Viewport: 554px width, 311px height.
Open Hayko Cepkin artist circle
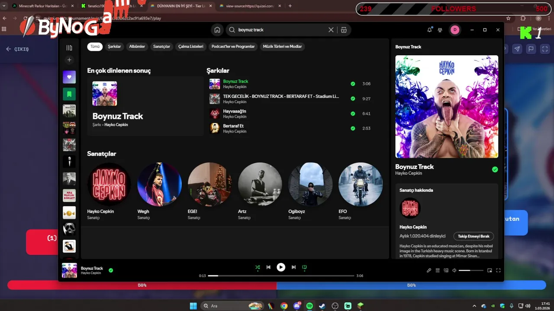[x=109, y=184]
